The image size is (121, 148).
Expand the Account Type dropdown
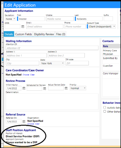point(101,26)
